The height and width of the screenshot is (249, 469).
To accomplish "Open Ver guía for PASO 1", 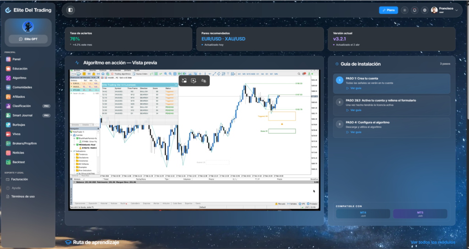I will (354, 88).
